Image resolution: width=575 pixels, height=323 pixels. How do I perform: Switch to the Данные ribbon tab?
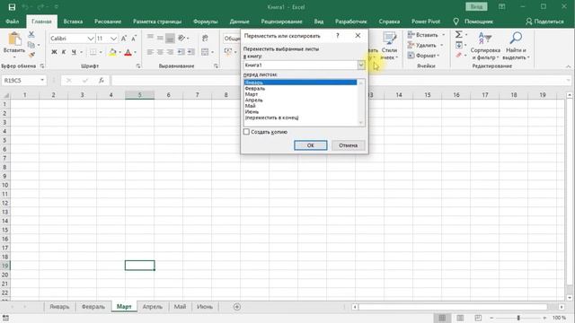click(239, 22)
